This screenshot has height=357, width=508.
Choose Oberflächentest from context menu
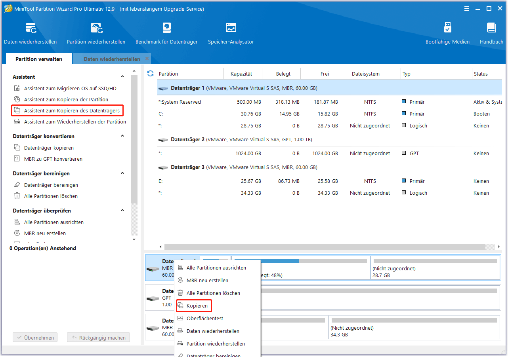click(x=217, y=319)
